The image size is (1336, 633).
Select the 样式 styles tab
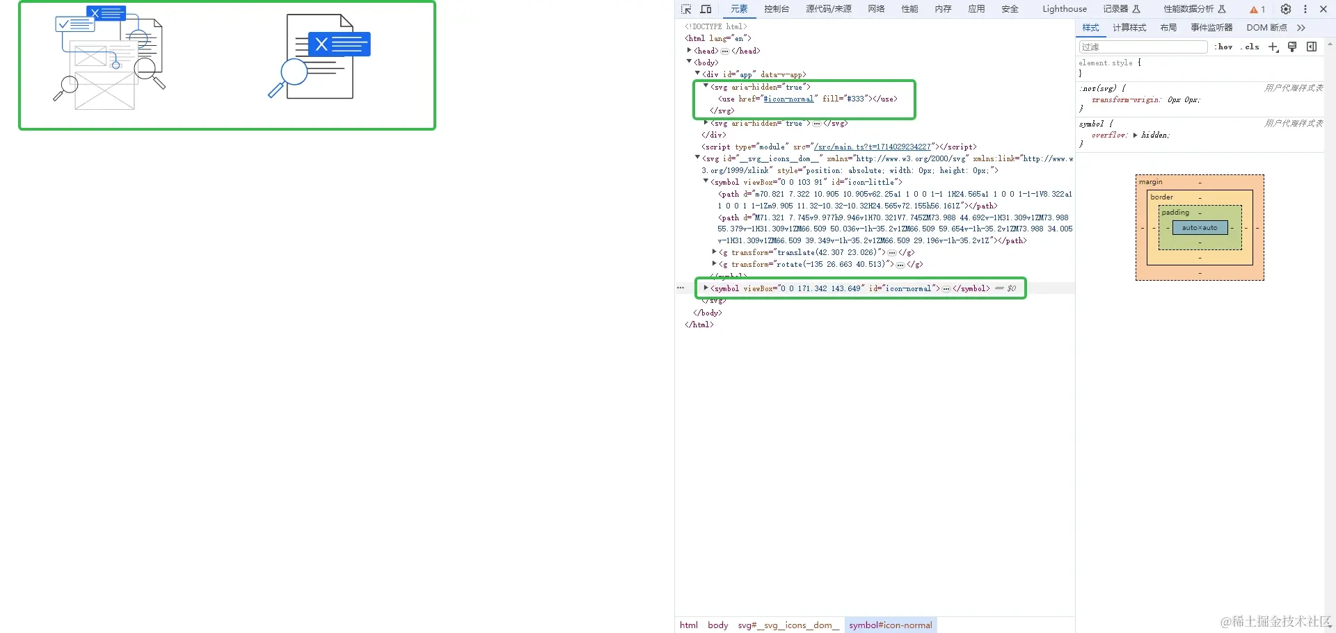1091,28
